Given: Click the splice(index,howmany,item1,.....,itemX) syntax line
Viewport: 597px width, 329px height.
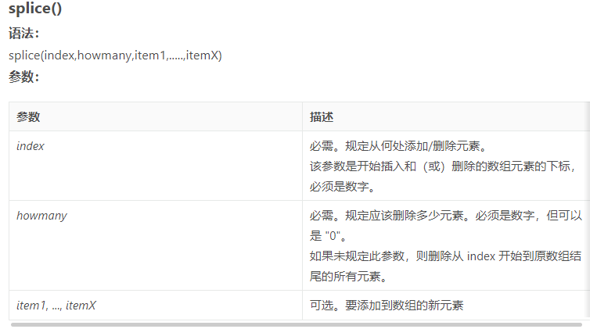Looking at the screenshot, I should [x=115, y=55].
